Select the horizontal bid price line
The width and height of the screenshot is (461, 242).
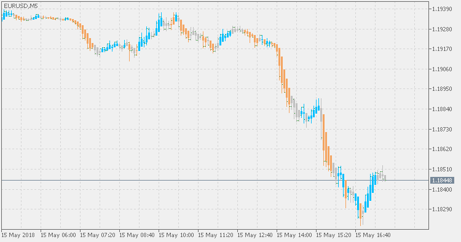pos(215,181)
